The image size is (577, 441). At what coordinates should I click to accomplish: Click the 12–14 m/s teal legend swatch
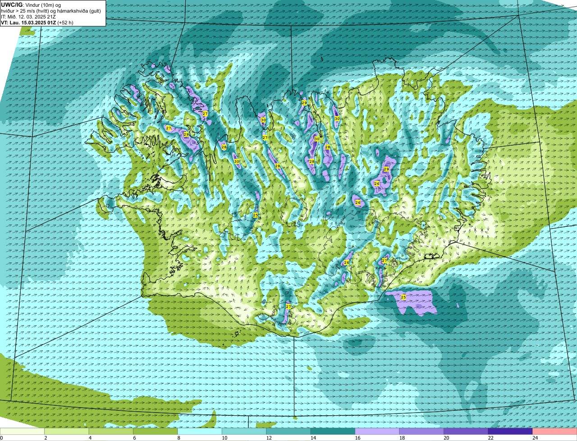(289, 431)
